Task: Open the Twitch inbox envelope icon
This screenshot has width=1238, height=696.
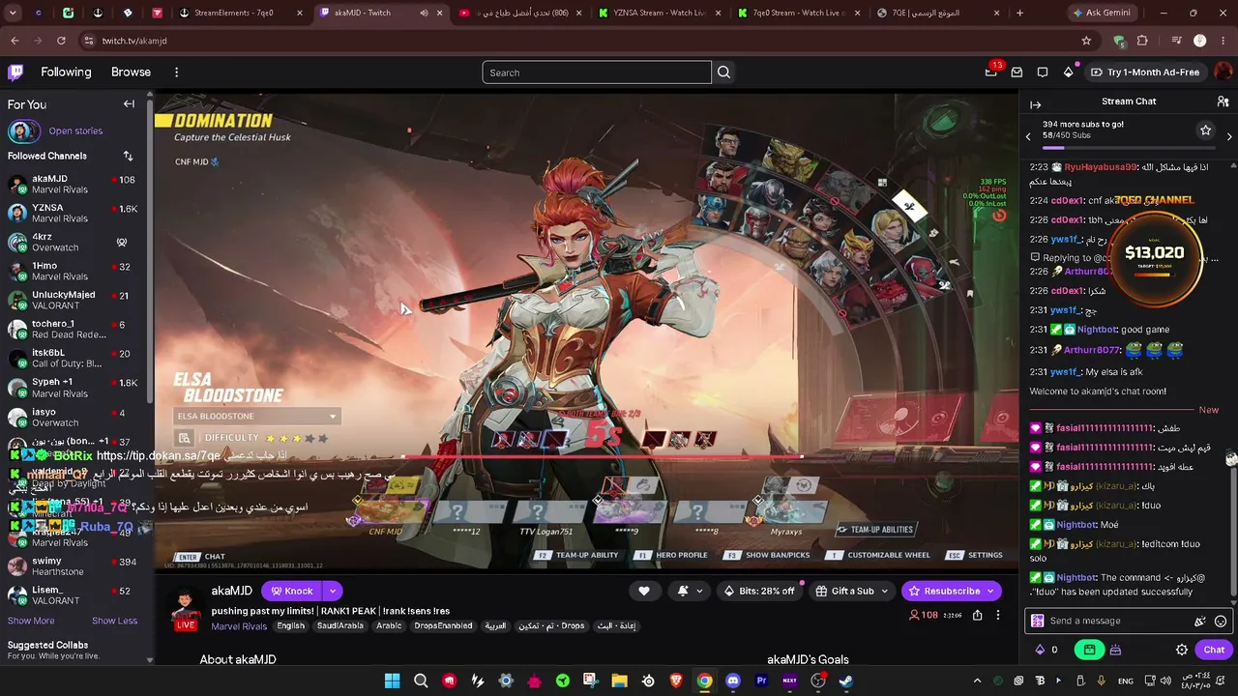Action: point(1017,72)
